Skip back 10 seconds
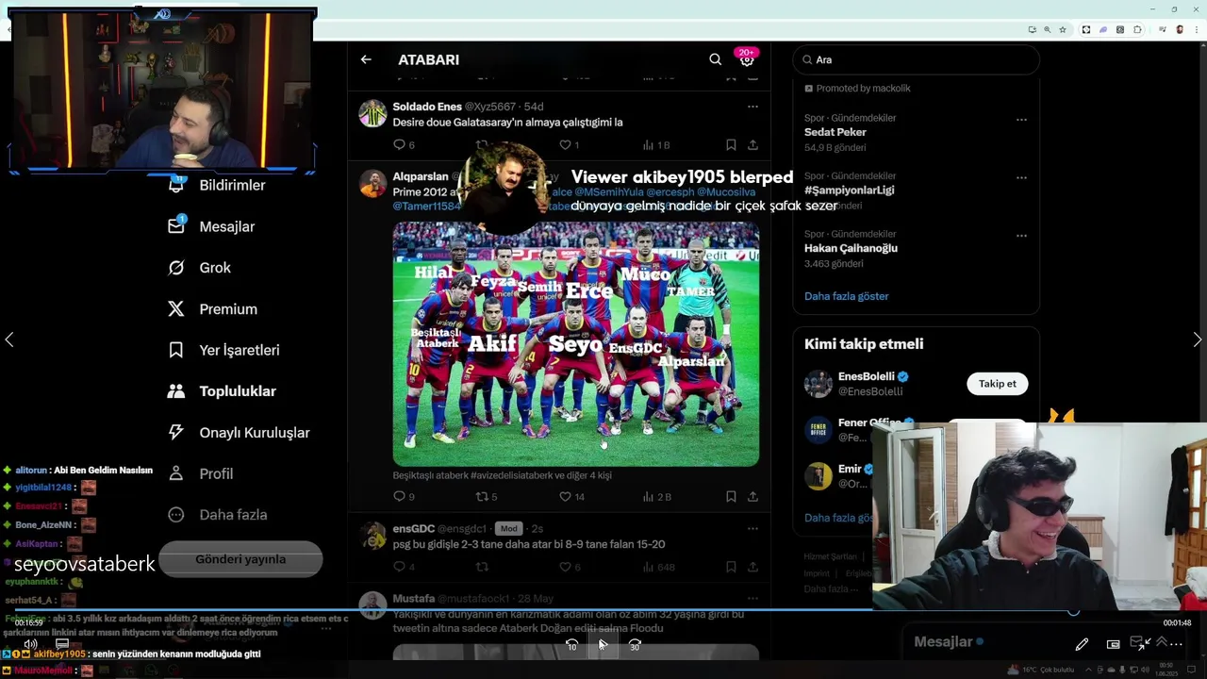This screenshot has height=679, width=1207. coord(571,645)
